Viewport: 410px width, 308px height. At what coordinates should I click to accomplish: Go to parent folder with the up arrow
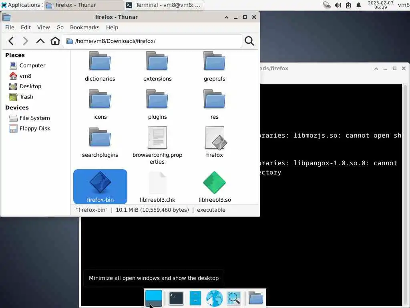click(40, 41)
